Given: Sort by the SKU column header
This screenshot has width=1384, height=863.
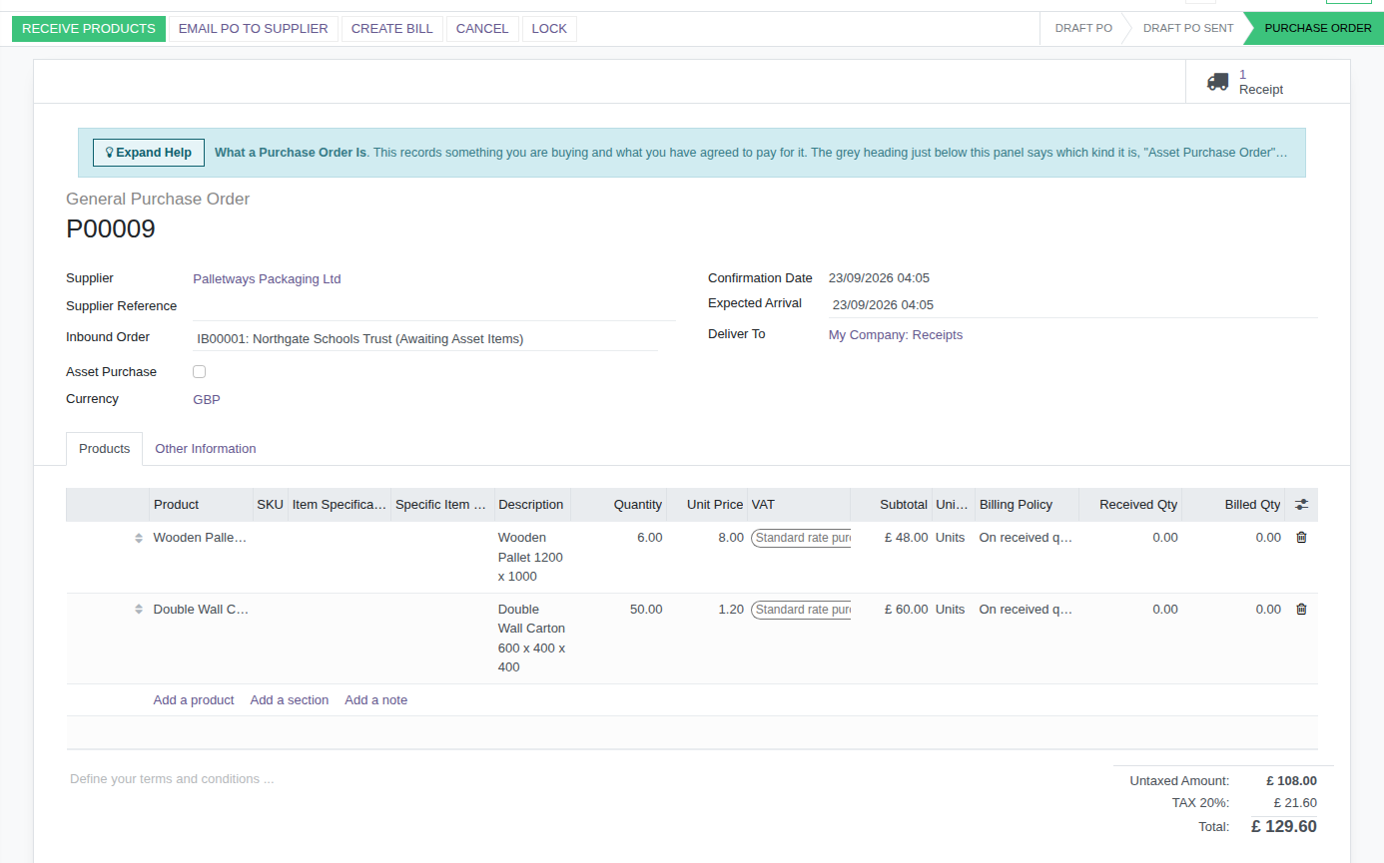Looking at the screenshot, I should pos(270,505).
